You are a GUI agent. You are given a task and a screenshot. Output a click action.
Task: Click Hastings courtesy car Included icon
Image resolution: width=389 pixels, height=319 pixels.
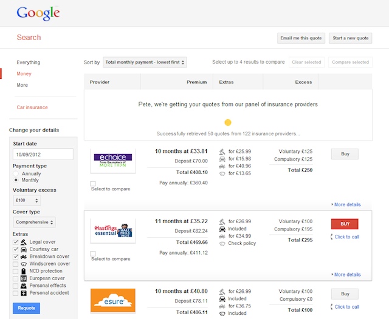(222, 229)
